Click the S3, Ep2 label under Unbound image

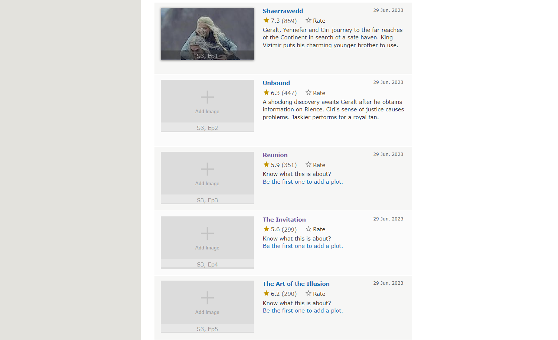click(x=207, y=128)
